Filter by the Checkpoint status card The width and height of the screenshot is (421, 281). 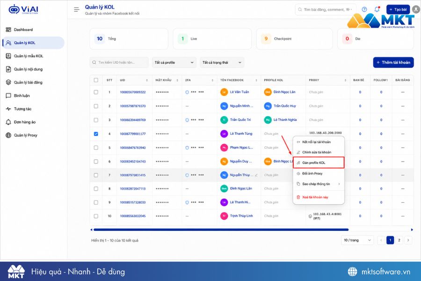[x=295, y=39]
